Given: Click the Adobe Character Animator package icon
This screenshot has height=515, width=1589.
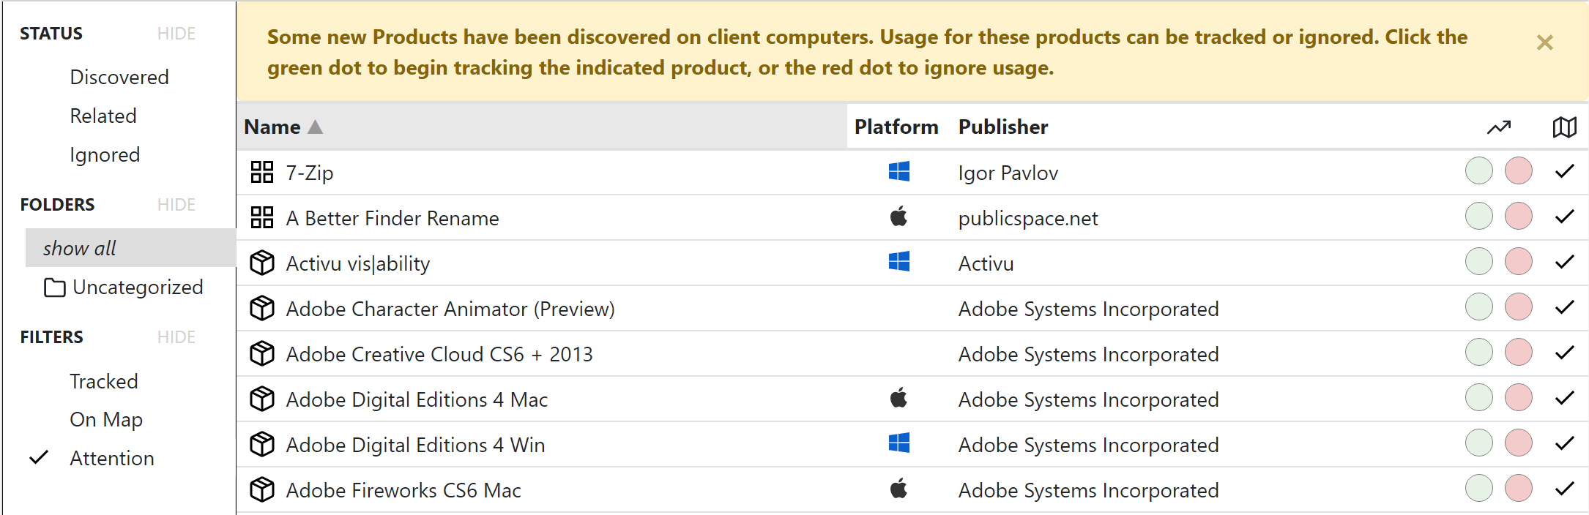Looking at the screenshot, I should (261, 308).
